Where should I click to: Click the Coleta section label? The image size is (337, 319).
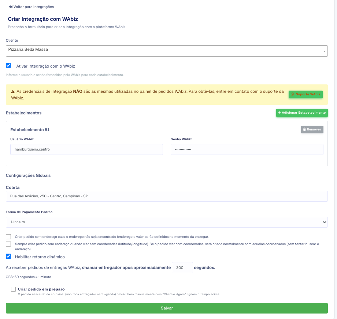(13, 187)
